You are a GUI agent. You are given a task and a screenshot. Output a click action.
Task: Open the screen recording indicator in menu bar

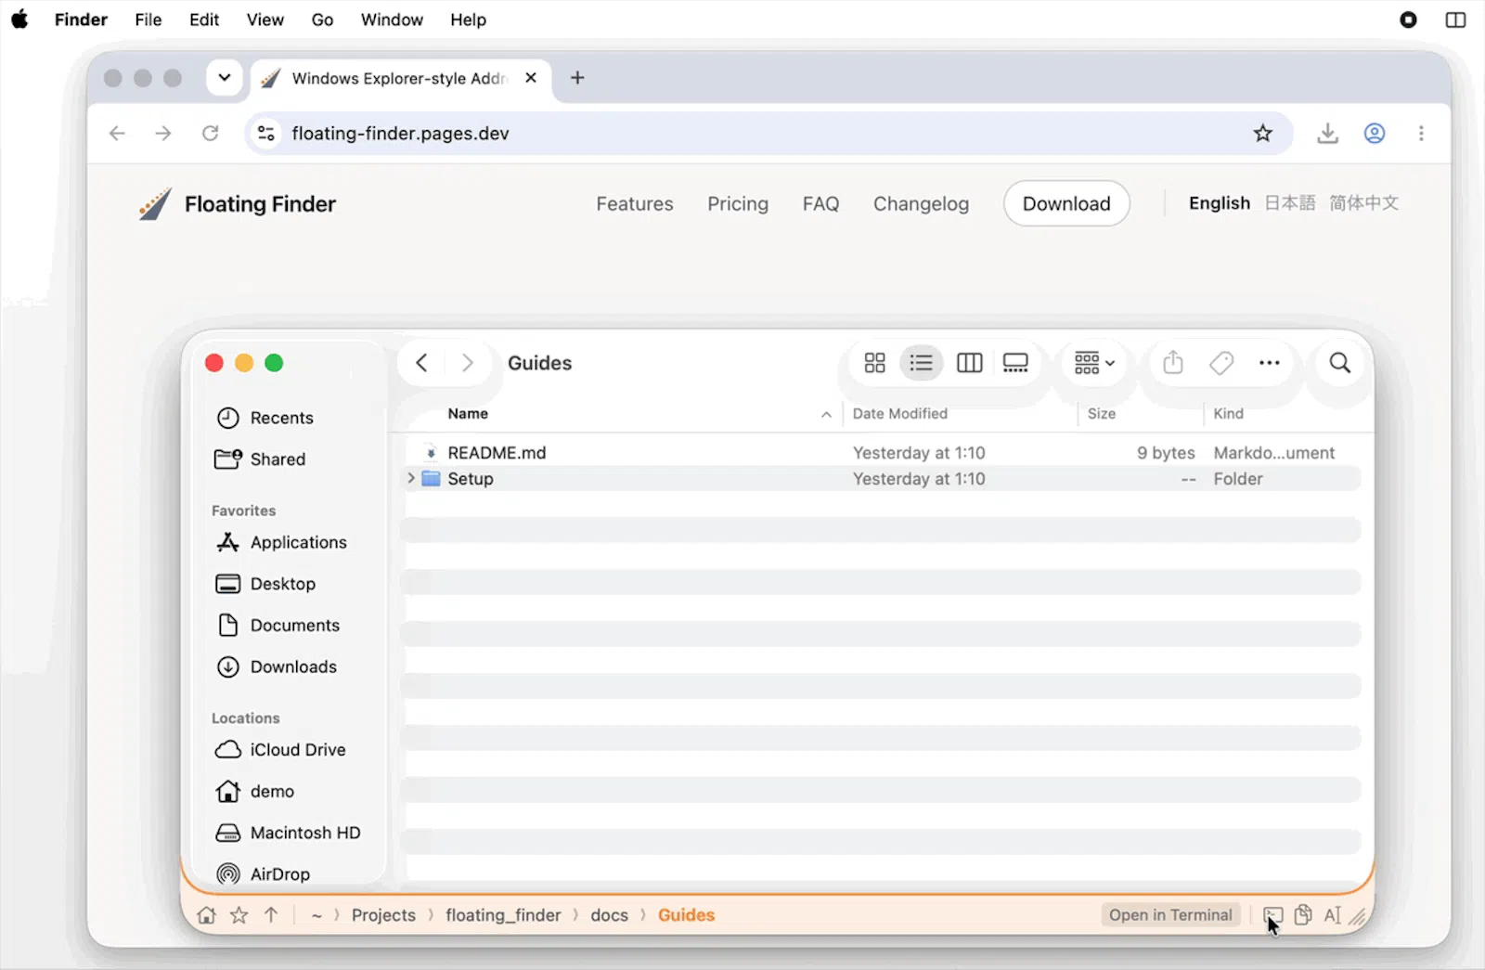pyautogui.click(x=1408, y=19)
